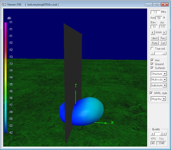Expand the Multi-color dropdown

[x=159, y=80]
